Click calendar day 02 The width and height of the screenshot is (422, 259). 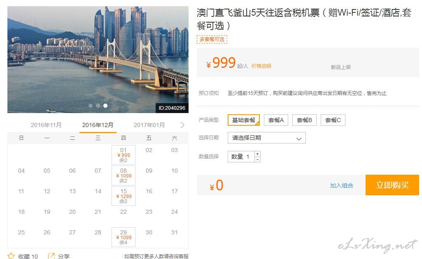[149, 150]
